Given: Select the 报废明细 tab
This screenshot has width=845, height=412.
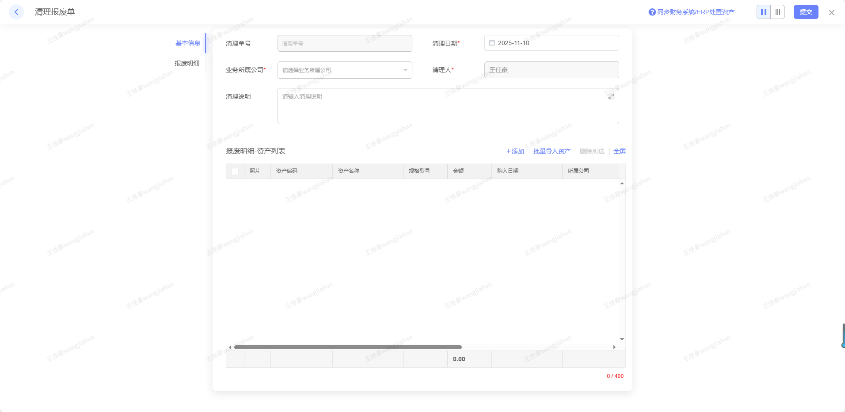Looking at the screenshot, I should point(187,63).
